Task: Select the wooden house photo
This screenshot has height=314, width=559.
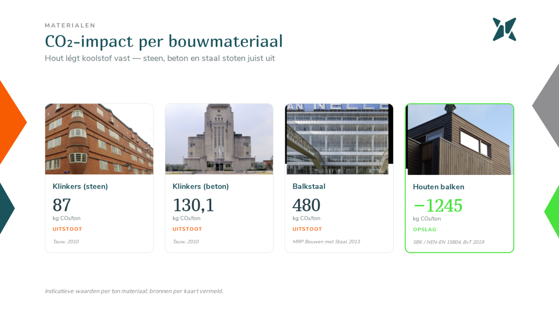Action: coord(460,139)
